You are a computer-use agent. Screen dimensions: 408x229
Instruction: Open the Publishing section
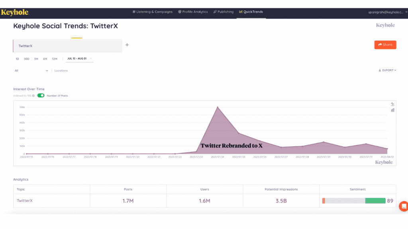pos(224,12)
